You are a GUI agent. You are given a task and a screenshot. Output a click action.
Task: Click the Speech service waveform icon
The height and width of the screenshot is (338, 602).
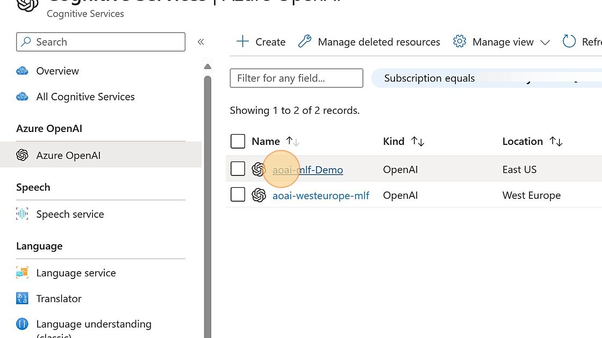pos(22,214)
